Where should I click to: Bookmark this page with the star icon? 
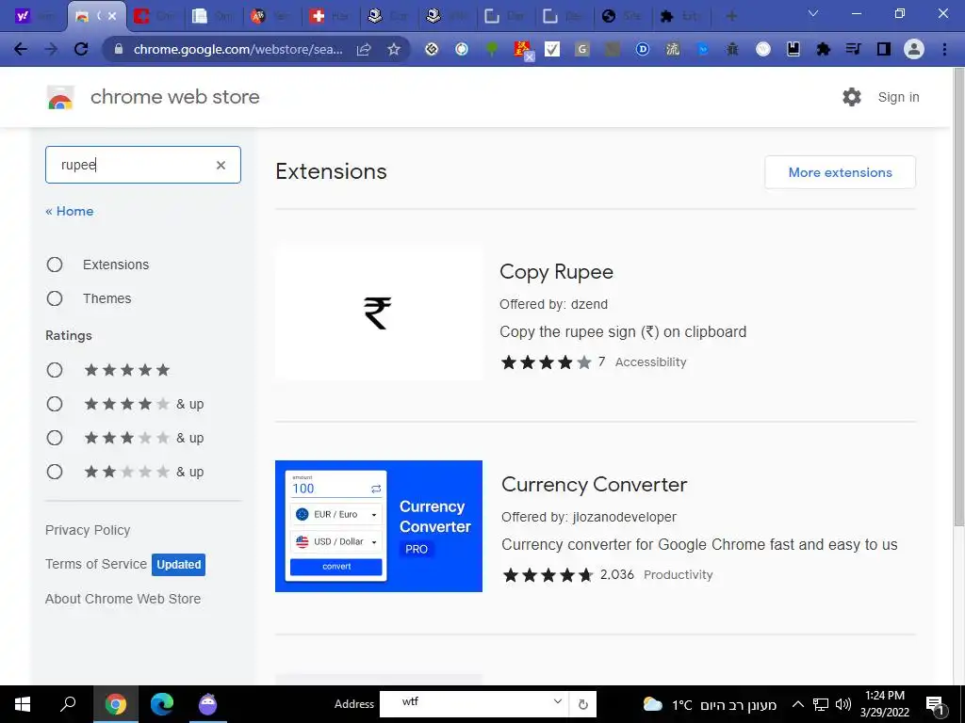tap(394, 49)
